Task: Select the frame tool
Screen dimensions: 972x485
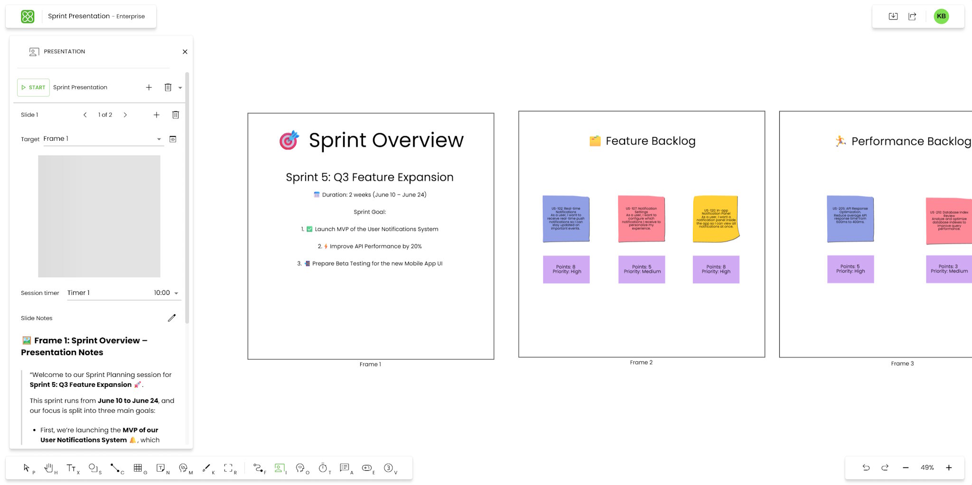Action: coord(228,468)
